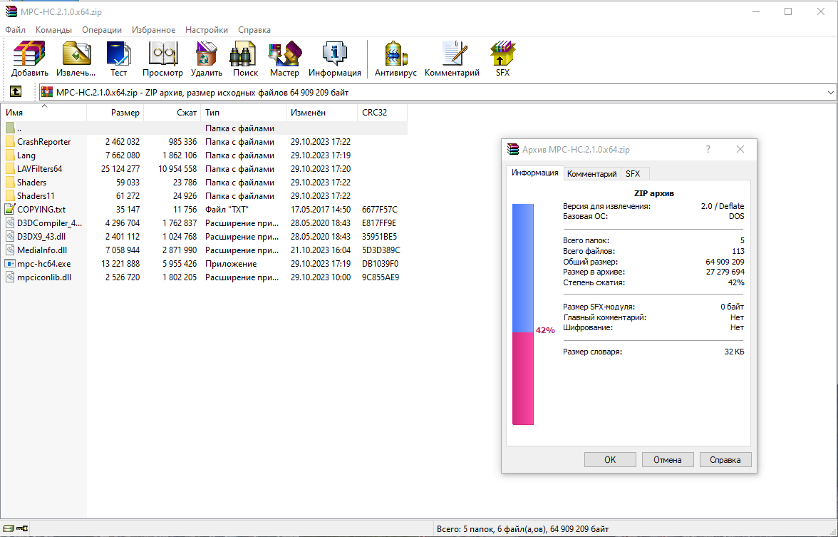Viewport: 838px width, 537px height.
Task: Sort by the Сжат column header
Action: [172, 113]
